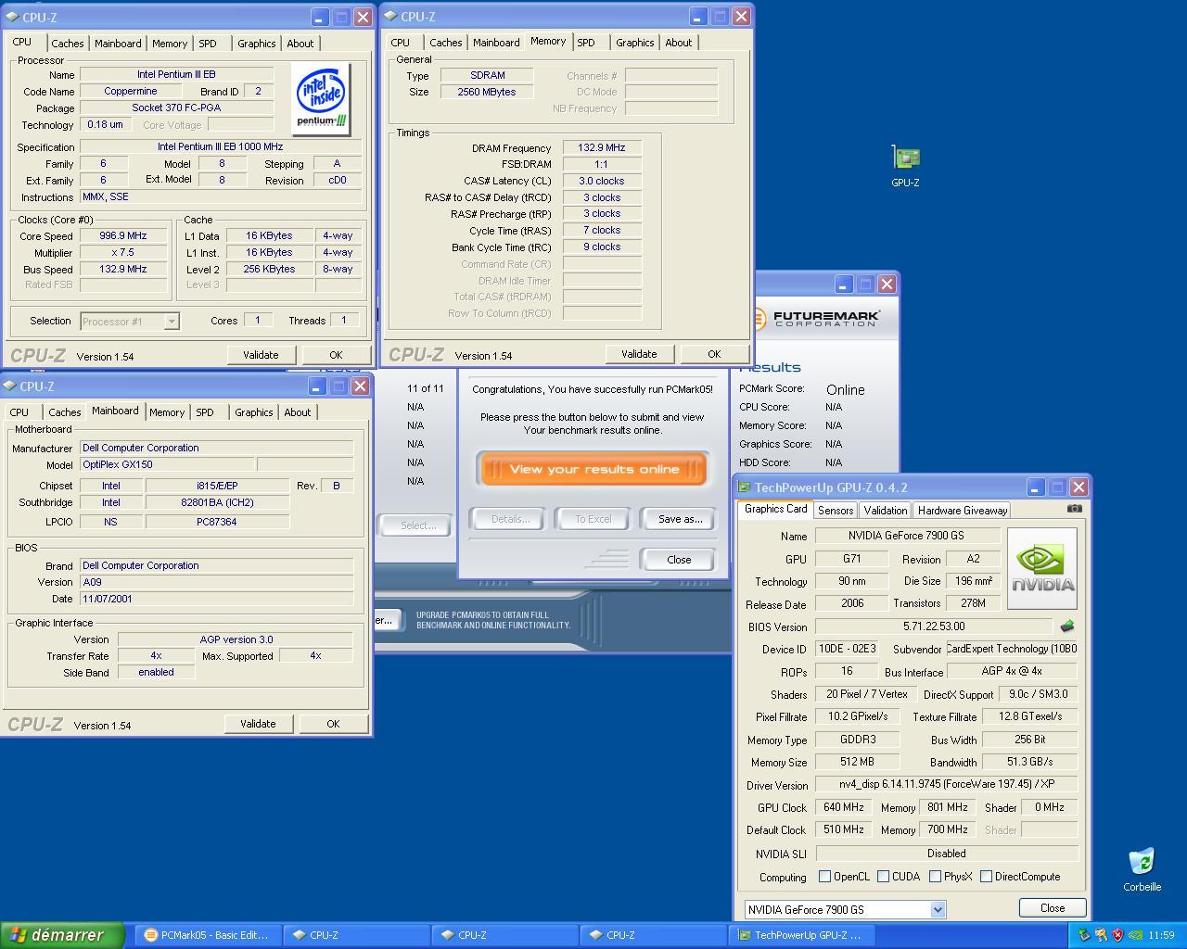Click the NVIDIA SLI value Disabled
Viewport: 1187px width, 949px height.
click(947, 853)
